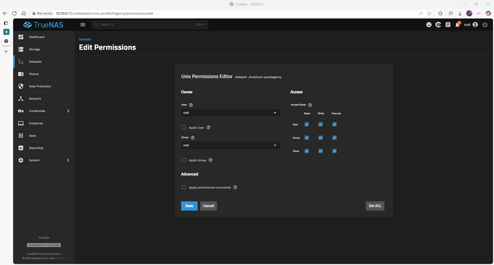
Task: Uncheck Other Execute permission
Action: click(334, 151)
